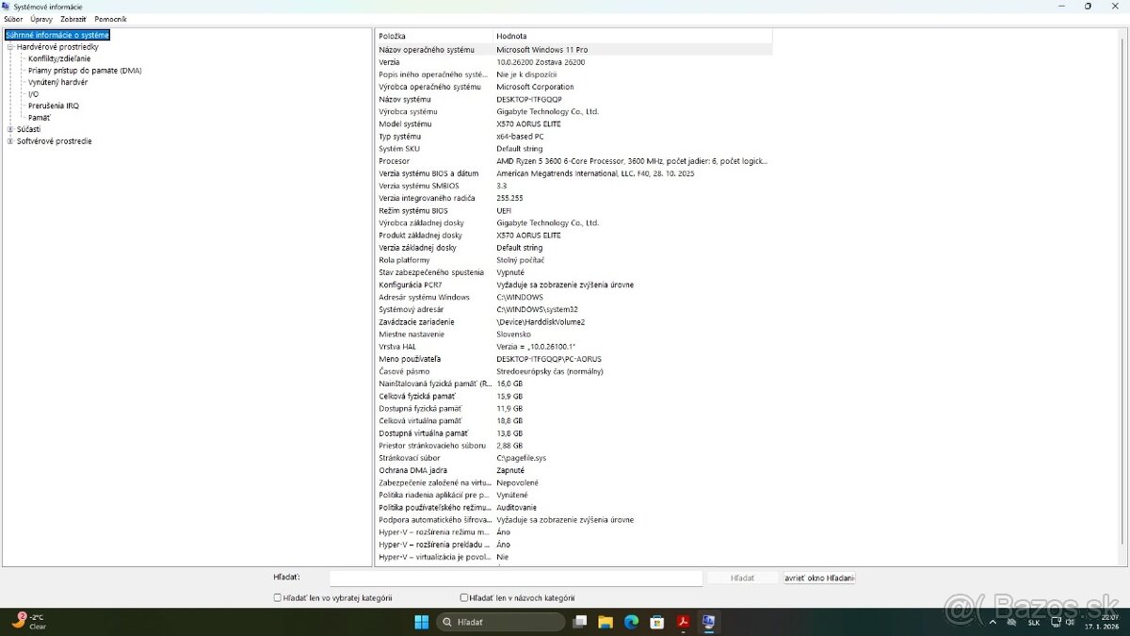Screen dimensions: 1130x636
Task: Launch Adobe Acrobat from the taskbar
Action: (682, 622)
